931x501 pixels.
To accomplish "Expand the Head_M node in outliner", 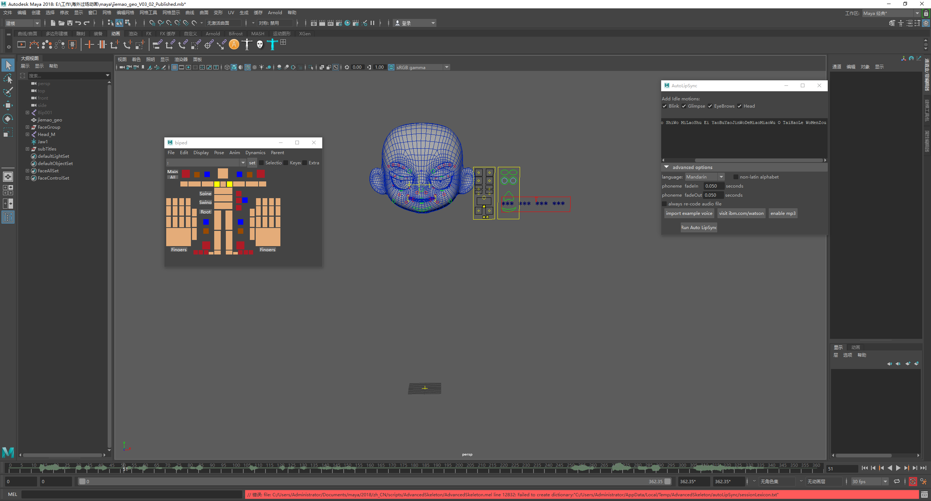I will coord(27,135).
